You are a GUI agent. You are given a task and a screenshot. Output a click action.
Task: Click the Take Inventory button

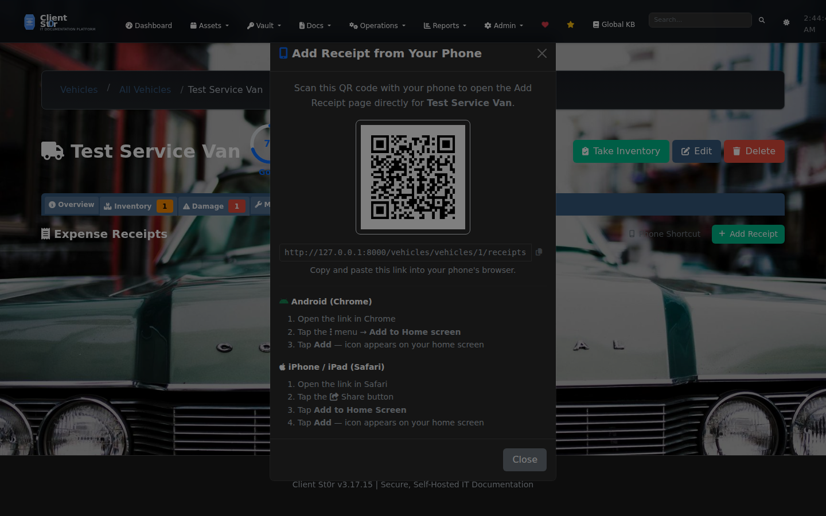pos(621,151)
